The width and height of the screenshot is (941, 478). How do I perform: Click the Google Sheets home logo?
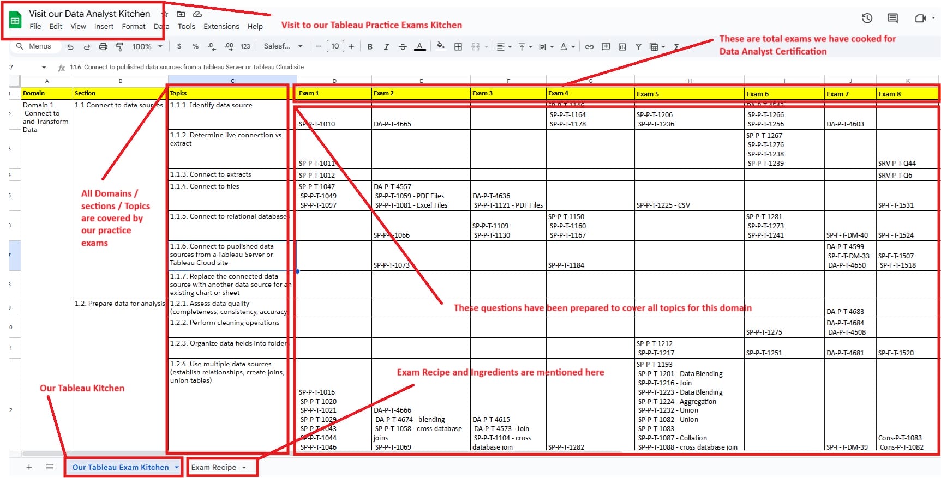coord(15,20)
